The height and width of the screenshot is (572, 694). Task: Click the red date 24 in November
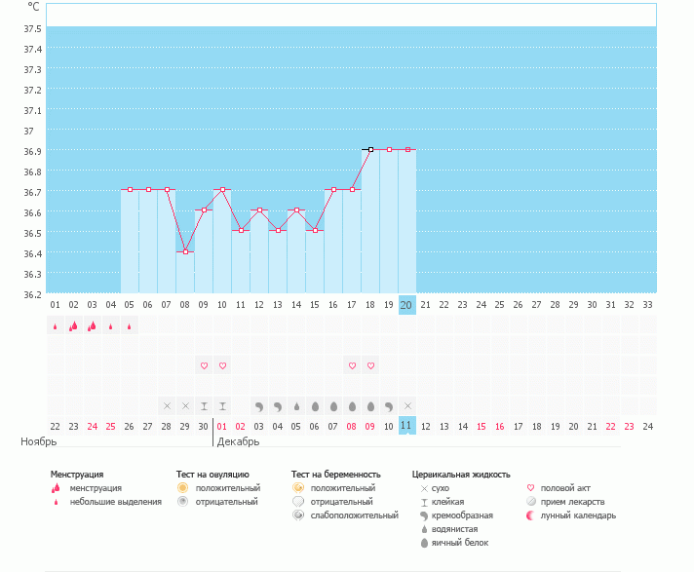pyautogui.click(x=92, y=426)
